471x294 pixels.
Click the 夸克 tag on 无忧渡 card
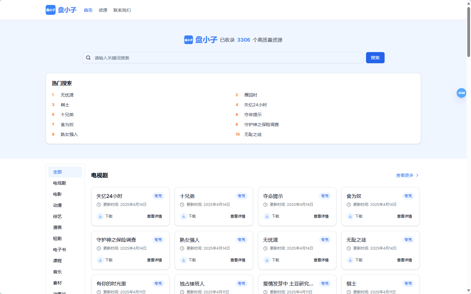coord(325,240)
